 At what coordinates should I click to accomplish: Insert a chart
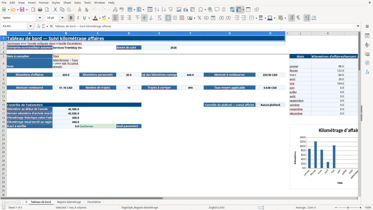tap(186, 10)
